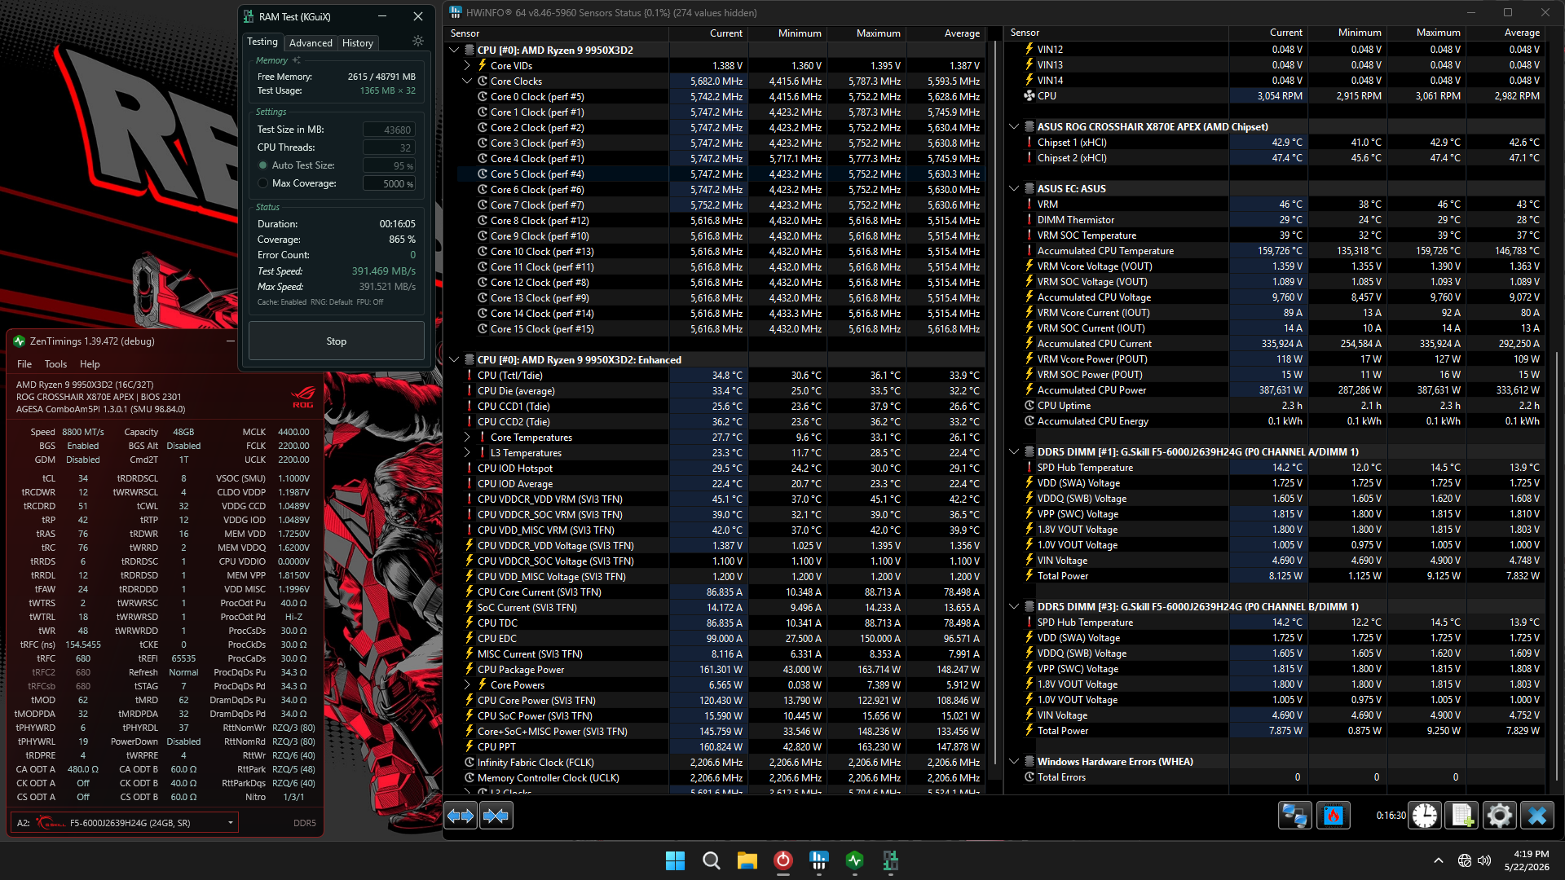Collapse the Windows Hardware Errors (WHEA) group

[1014, 762]
